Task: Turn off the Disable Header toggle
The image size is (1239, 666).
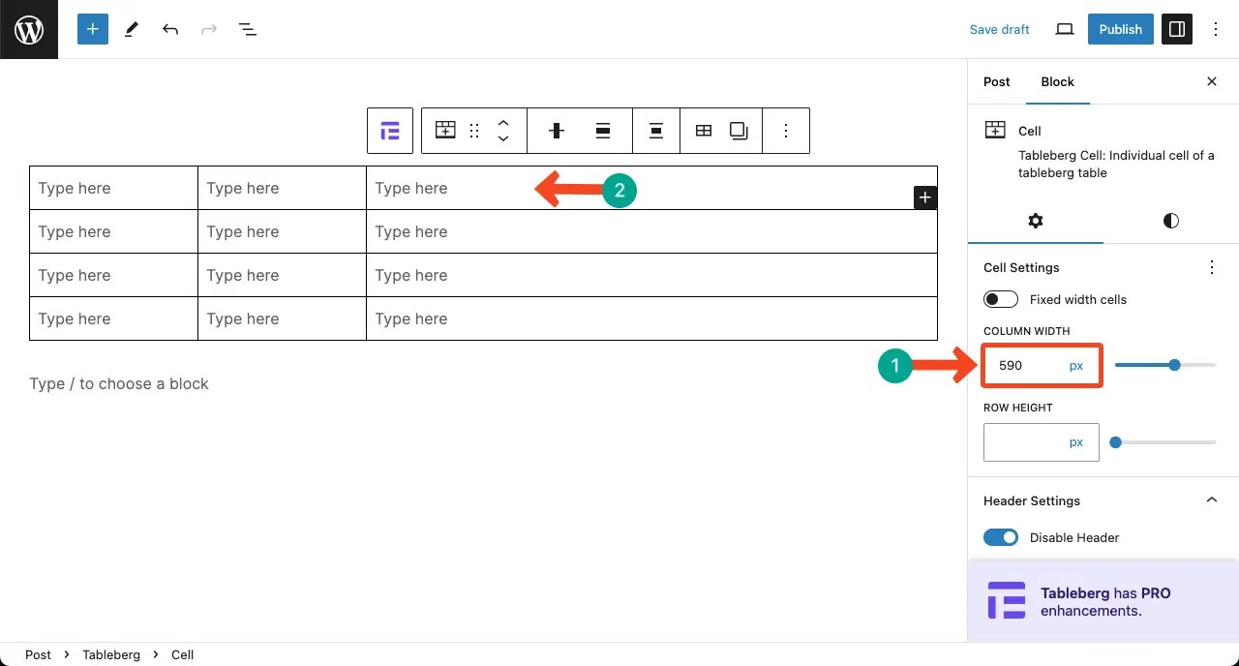Action: (x=1001, y=537)
